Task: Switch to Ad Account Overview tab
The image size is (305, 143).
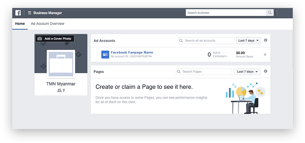Action: (x=48, y=24)
